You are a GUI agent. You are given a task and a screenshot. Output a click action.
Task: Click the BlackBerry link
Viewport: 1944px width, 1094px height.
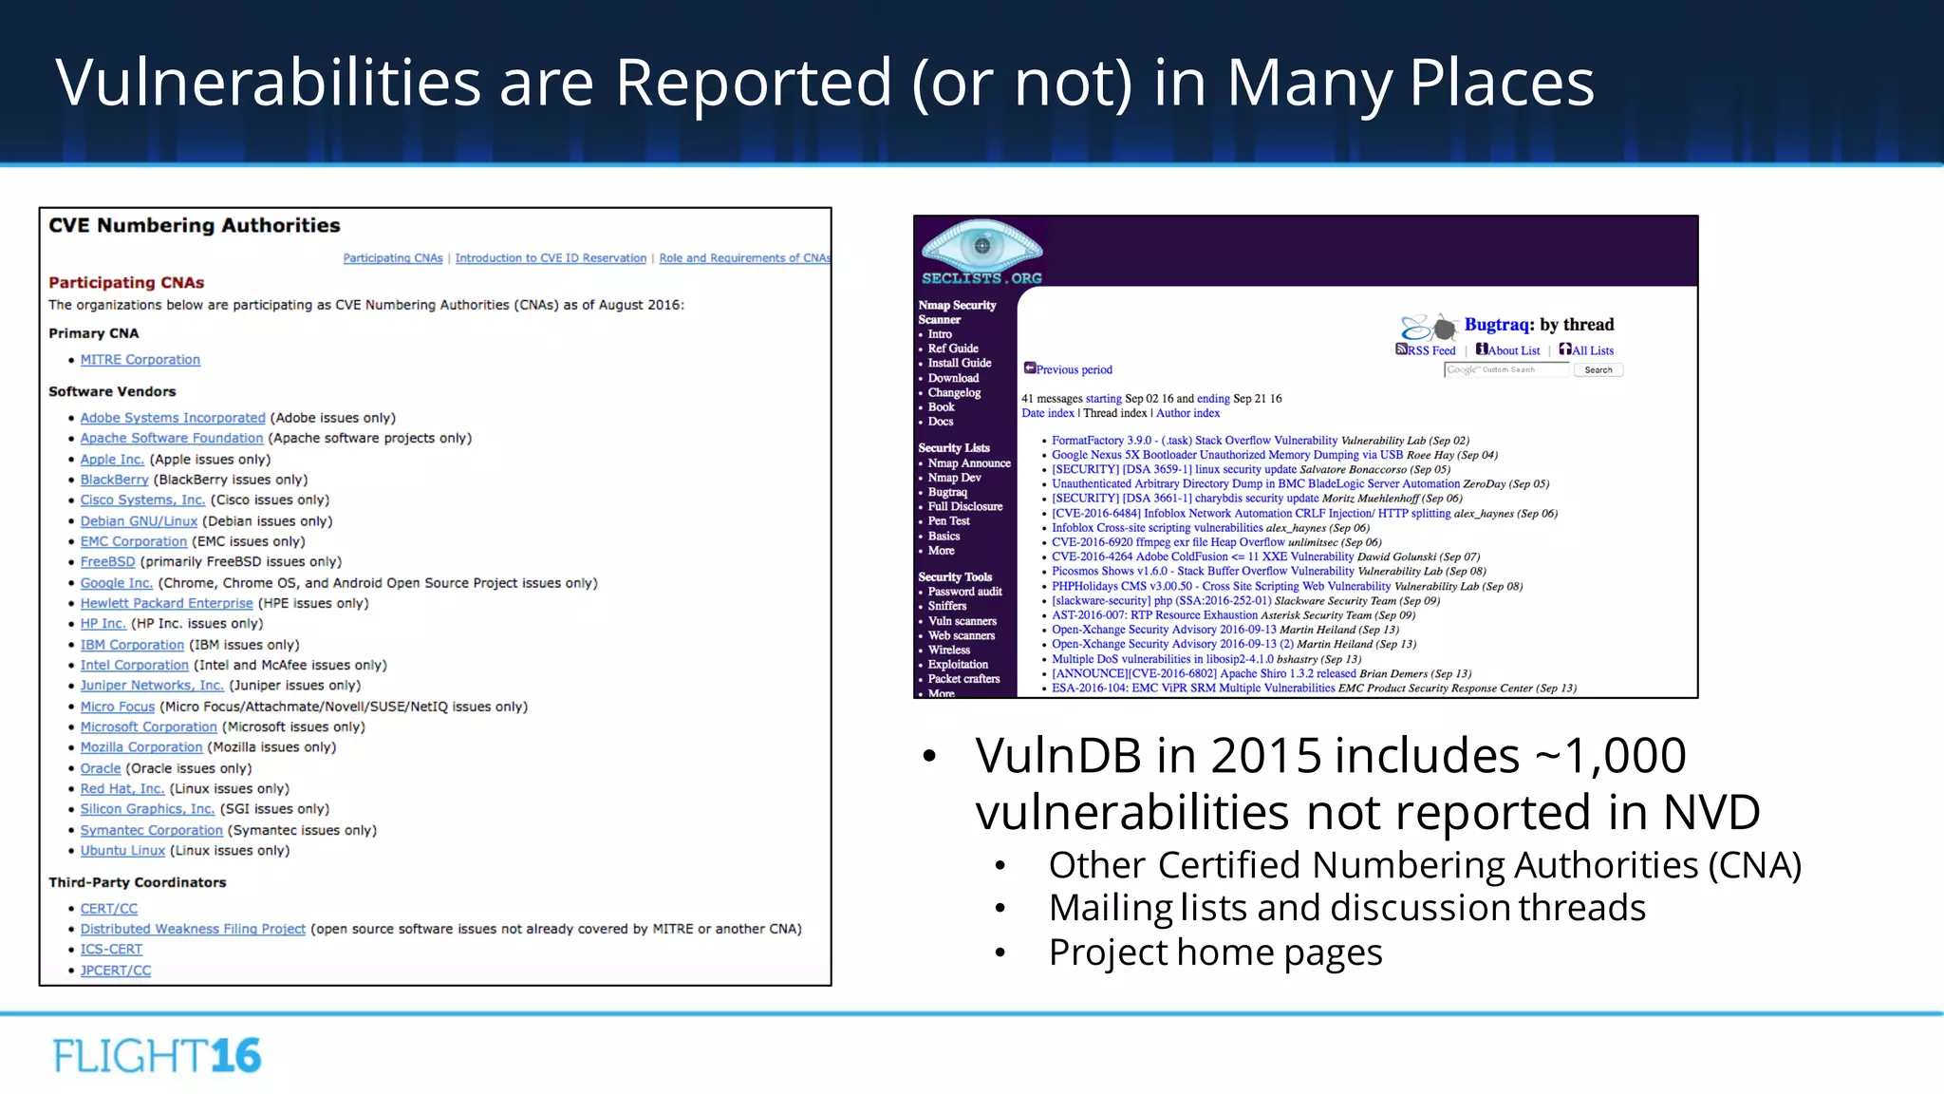tap(114, 480)
